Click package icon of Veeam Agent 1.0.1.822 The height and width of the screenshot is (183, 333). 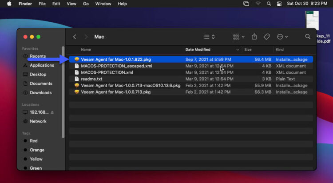[77, 60]
